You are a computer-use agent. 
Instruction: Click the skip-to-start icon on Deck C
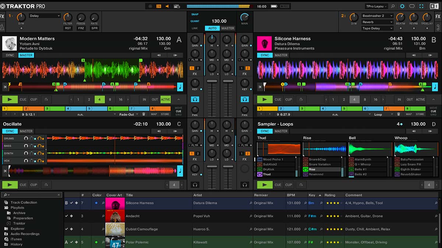pos(5,171)
